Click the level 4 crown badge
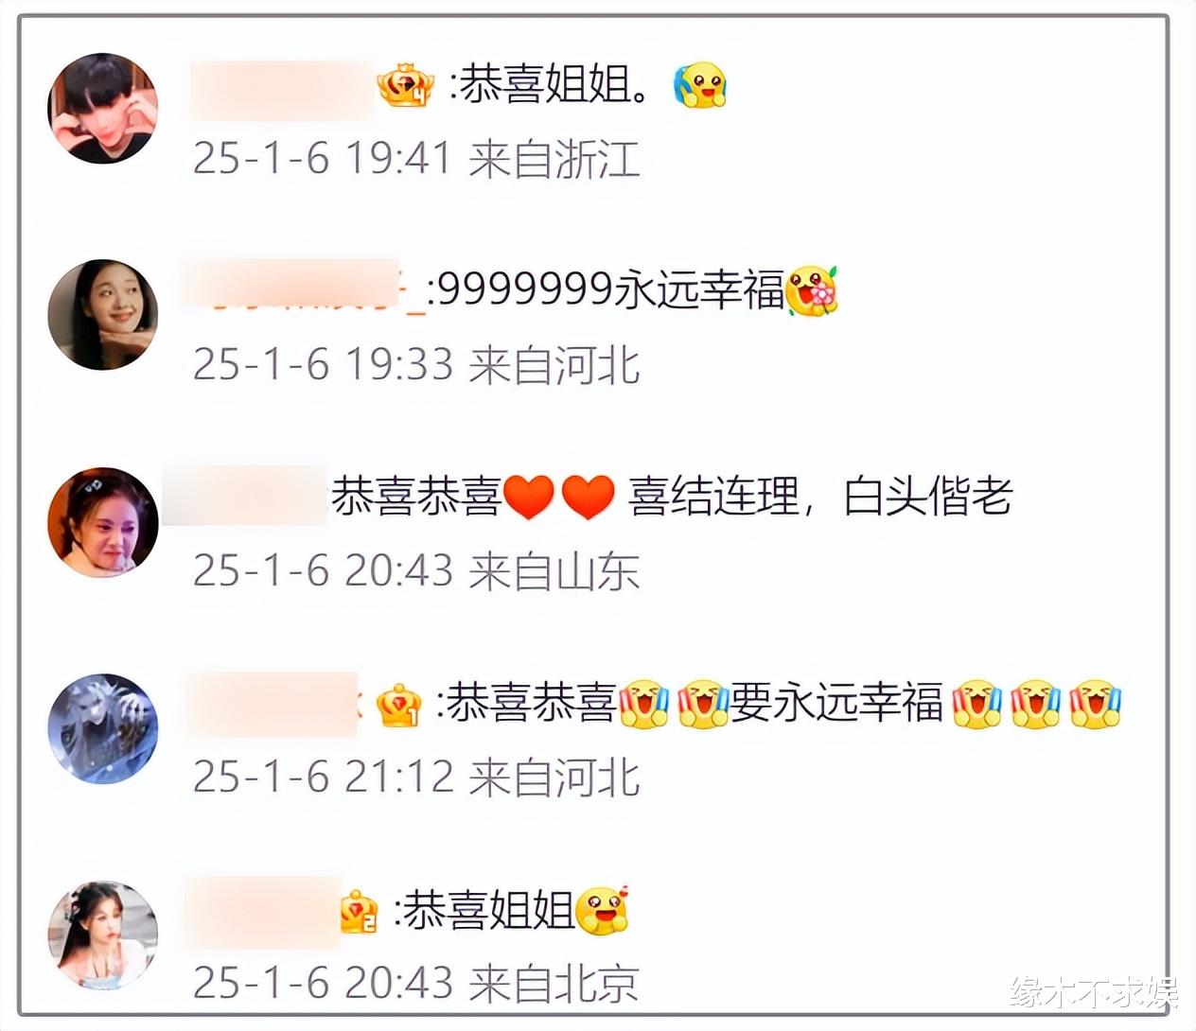 click(406, 86)
